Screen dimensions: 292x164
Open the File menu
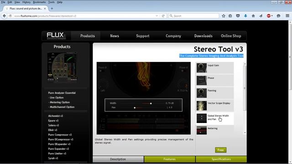(3, 2)
